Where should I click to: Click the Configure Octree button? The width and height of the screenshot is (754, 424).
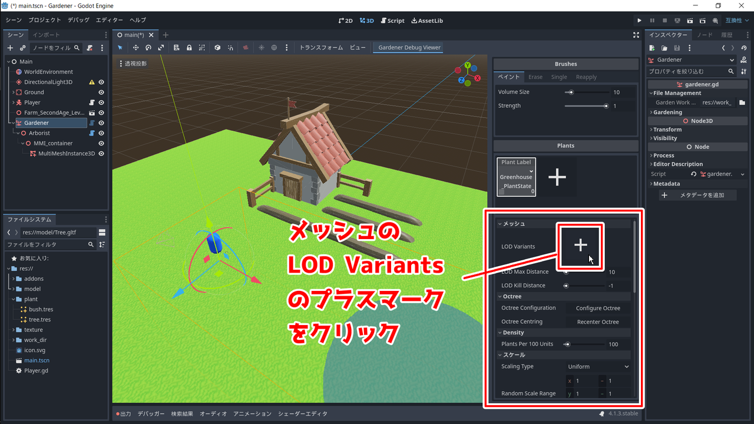tap(598, 308)
